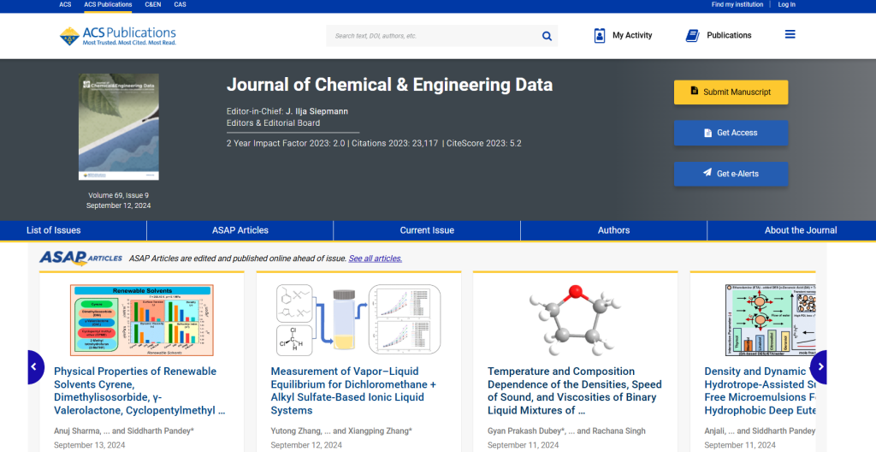The height and width of the screenshot is (452, 876).
Task: Open Physical Properties of Renewable Solvents article
Action: click(x=139, y=390)
